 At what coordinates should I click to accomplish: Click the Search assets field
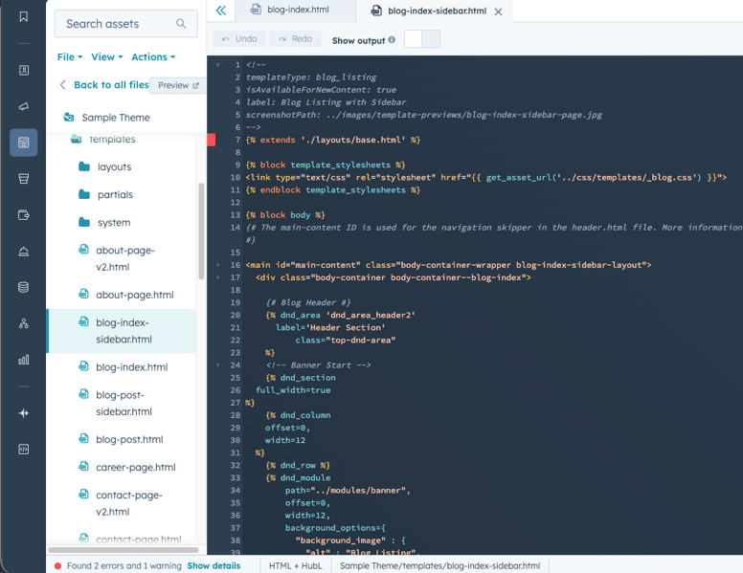126,24
